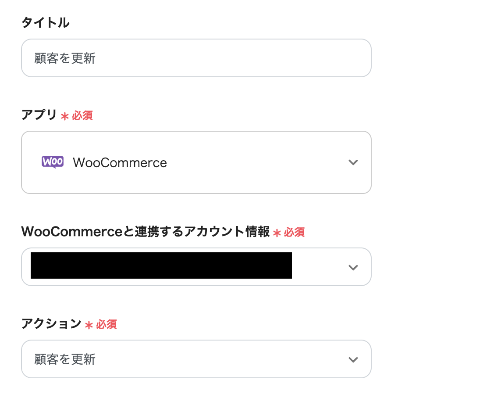
Task: Click the red asterisk beside アプリ
Action: (x=65, y=116)
